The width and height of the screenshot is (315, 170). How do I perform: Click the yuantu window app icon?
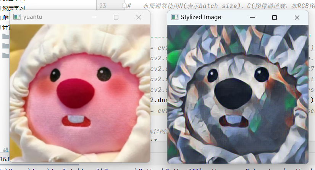(17, 17)
